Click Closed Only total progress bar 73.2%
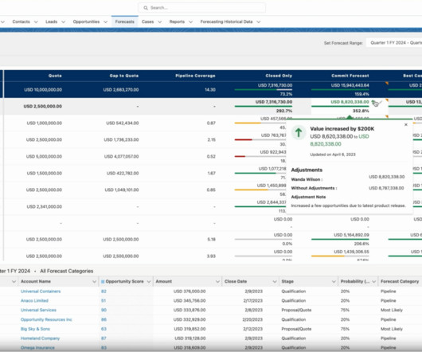This screenshot has height=352, width=422. tap(264, 90)
